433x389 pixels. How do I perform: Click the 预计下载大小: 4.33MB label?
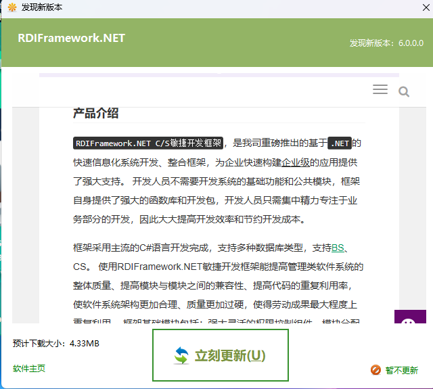56,344
